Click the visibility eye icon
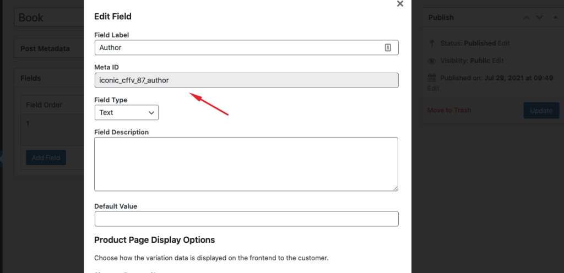The width and height of the screenshot is (564, 273). (x=432, y=61)
